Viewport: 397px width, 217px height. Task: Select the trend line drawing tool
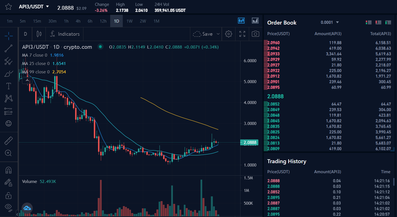(9, 49)
